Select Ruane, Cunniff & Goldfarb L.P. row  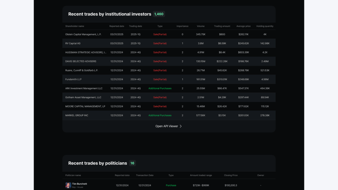(x=169, y=71)
